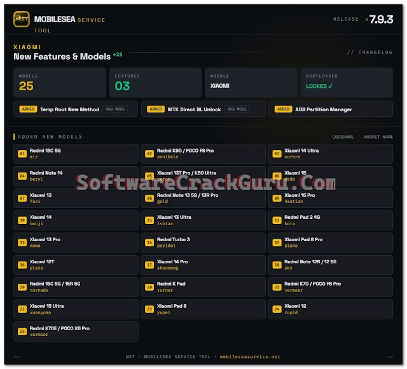
Task: Click the 24 badge for Xiaomi 12
Action: click(x=277, y=309)
